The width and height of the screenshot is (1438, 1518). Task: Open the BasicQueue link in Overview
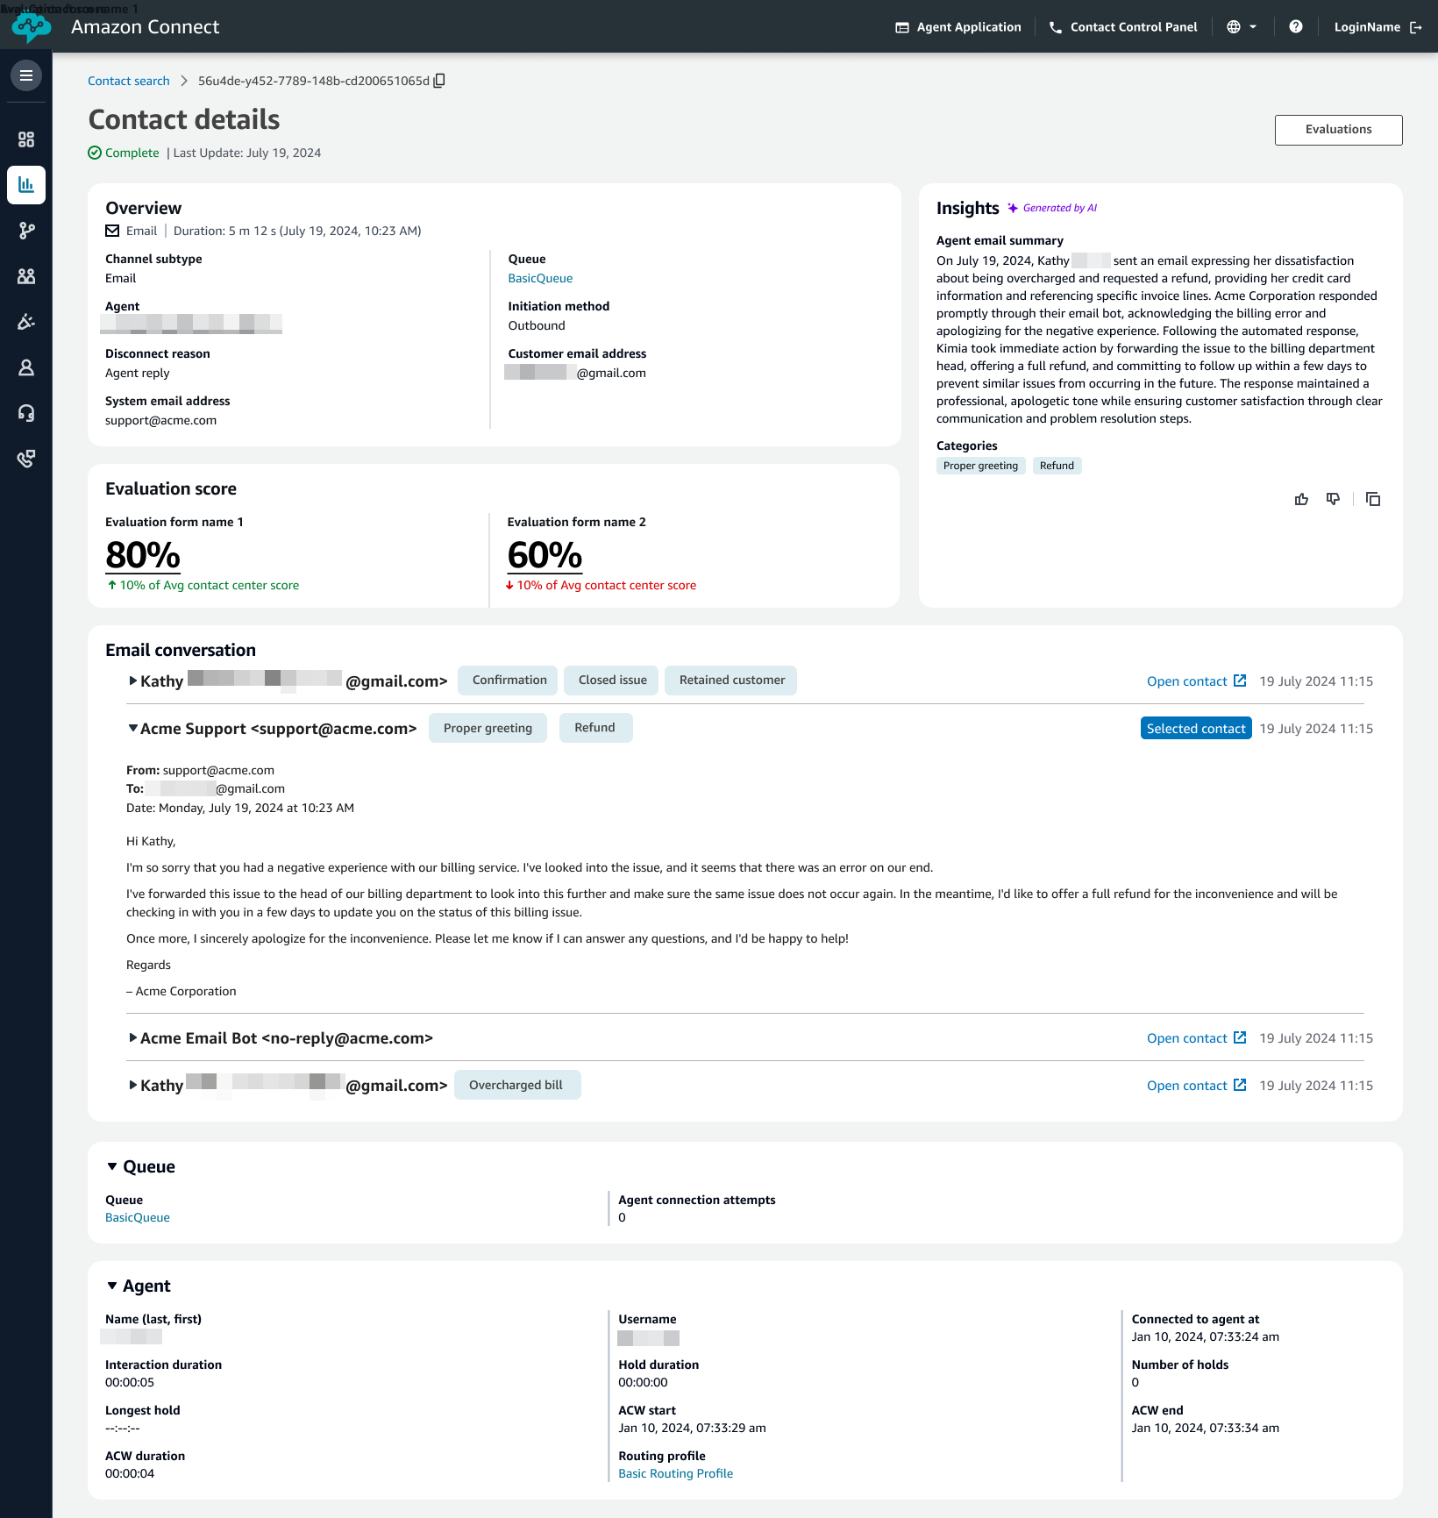point(539,278)
